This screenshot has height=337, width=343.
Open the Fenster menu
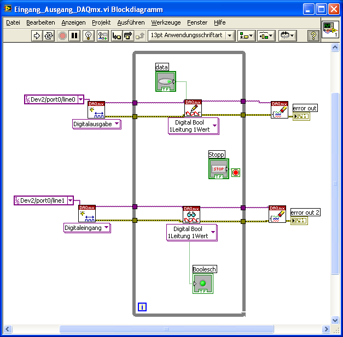point(197,22)
